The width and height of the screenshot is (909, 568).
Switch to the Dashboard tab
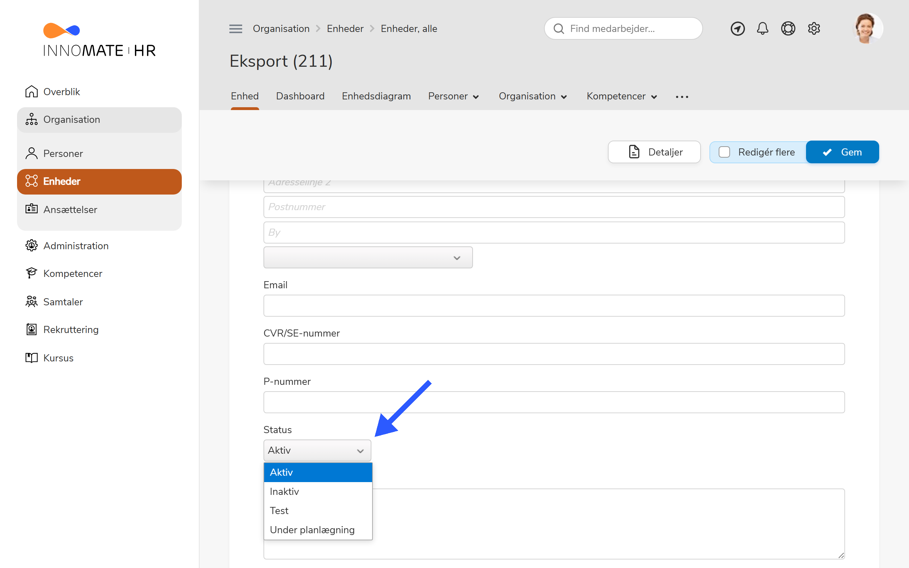(300, 96)
